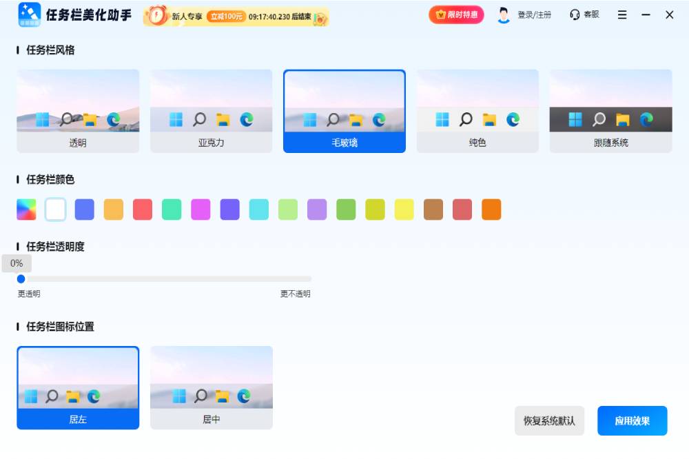Image resolution: width=689 pixels, height=459 pixels.
Task: Set taskbar icon position to 居中
Action: click(212, 387)
